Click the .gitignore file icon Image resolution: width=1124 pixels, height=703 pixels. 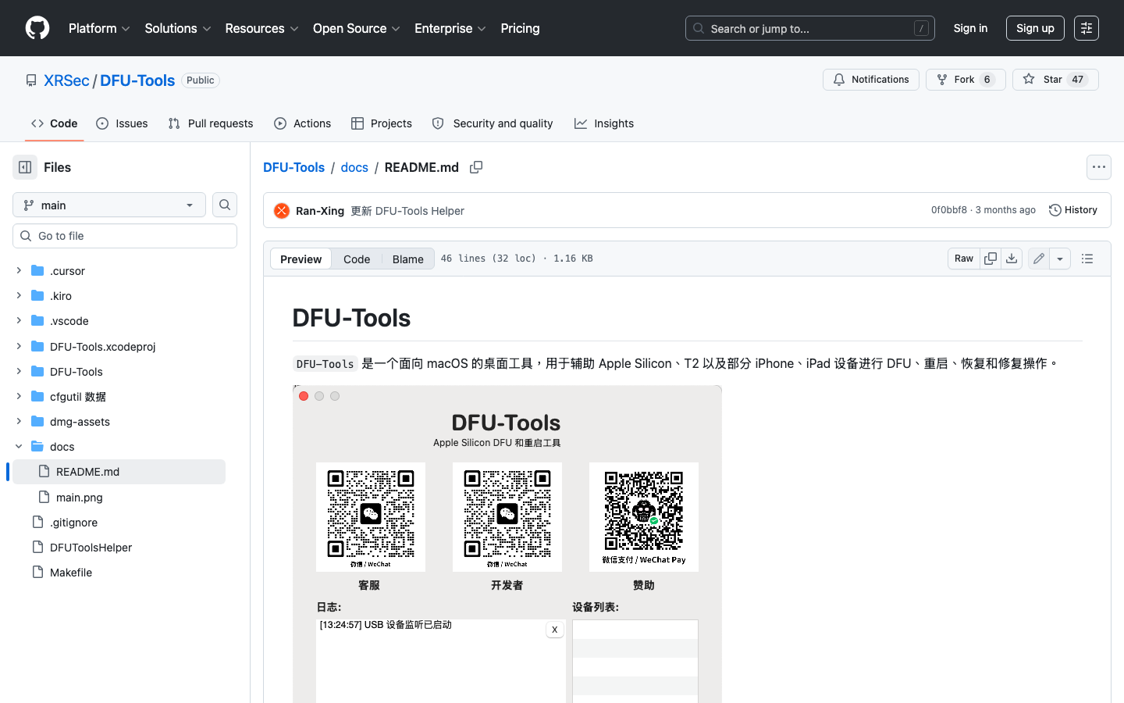[37, 522]
